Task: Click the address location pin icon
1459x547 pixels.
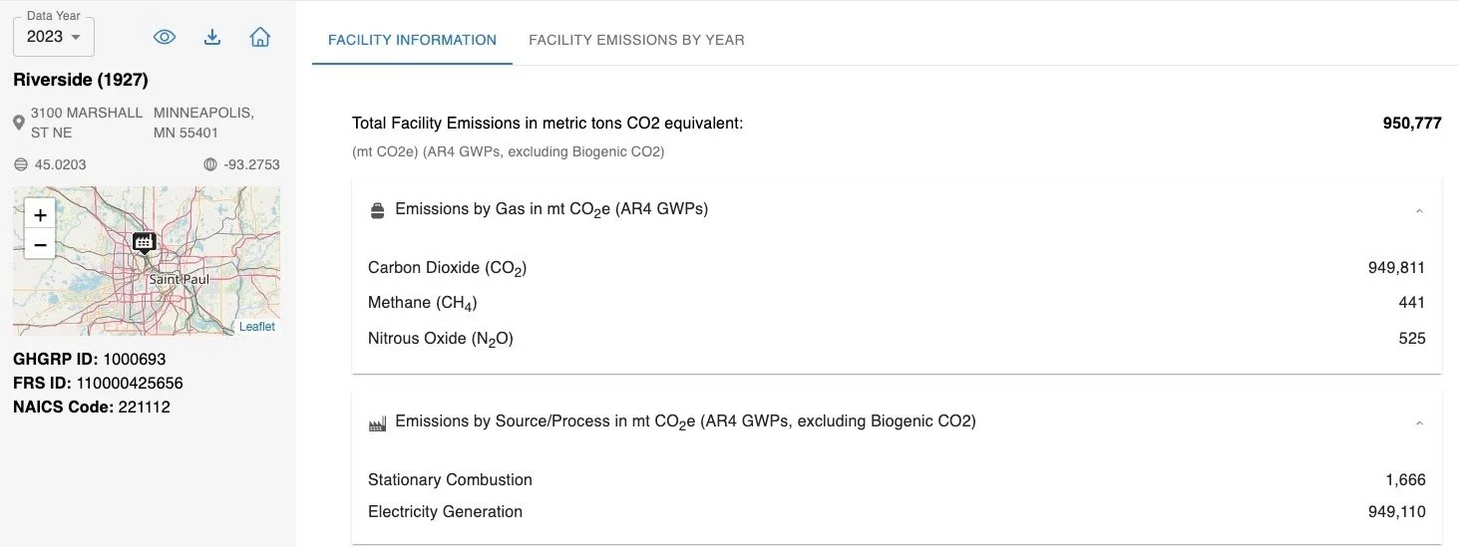Action: pyautogui.click(x=19, y=123)
